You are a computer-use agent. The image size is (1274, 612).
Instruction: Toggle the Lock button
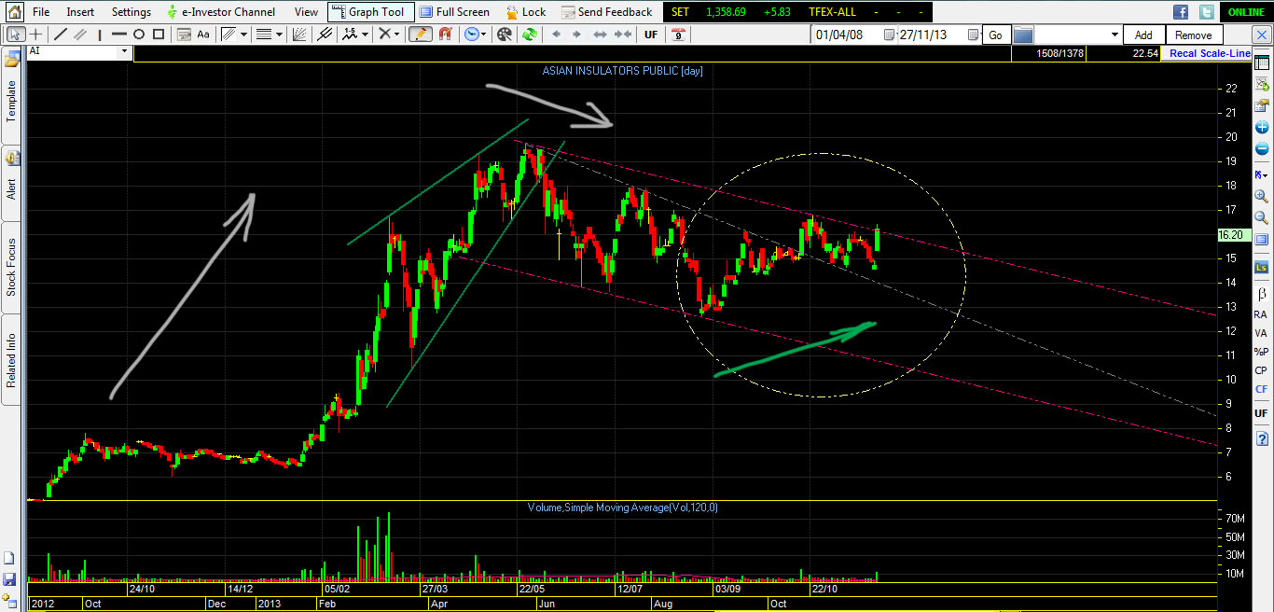[526, 12]
